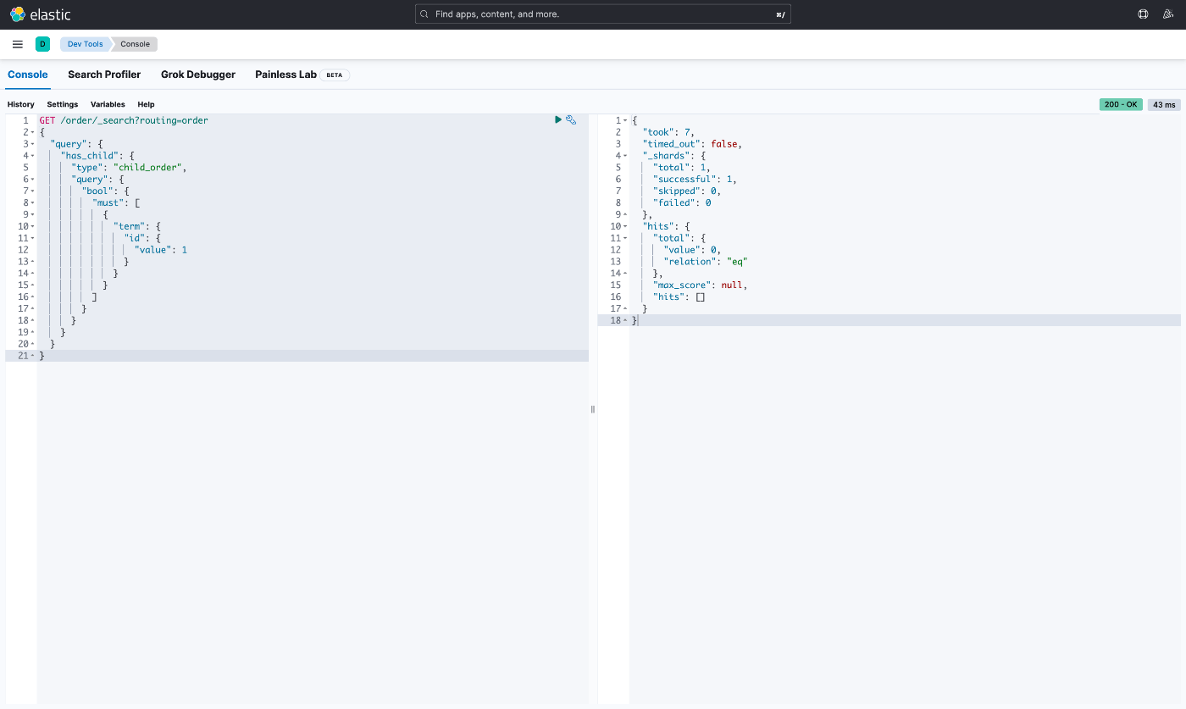This screenshot has width=1186, height=709.
Task: Click "successful": 1 in the response
Action: (x=695, y=180)
